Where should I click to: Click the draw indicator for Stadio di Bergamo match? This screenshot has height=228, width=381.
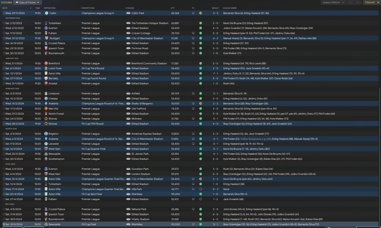click(x=201, y=104)
